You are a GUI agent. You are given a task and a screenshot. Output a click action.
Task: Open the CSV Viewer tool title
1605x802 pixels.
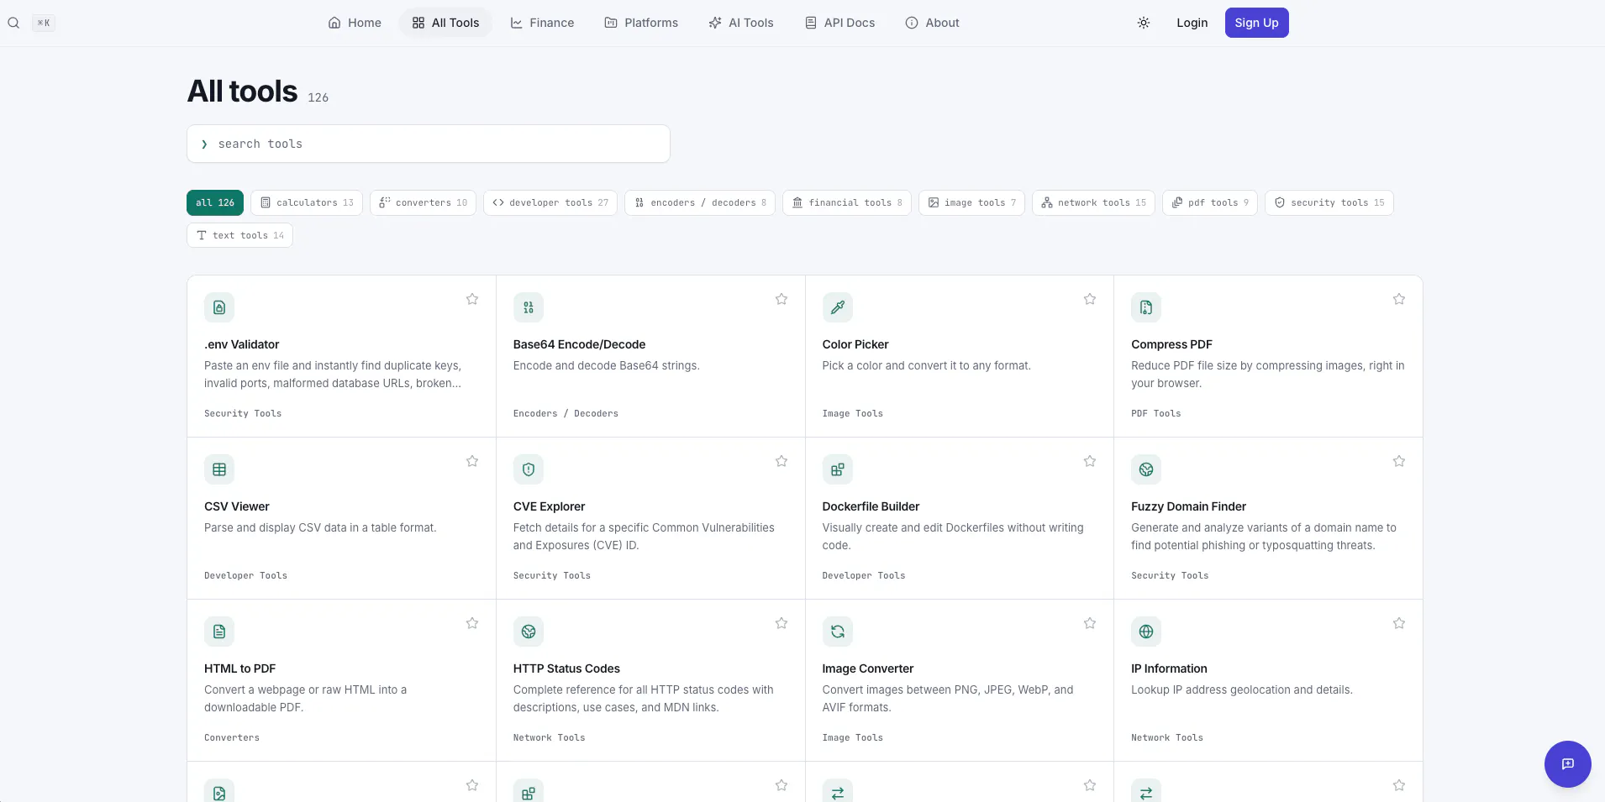237,506
